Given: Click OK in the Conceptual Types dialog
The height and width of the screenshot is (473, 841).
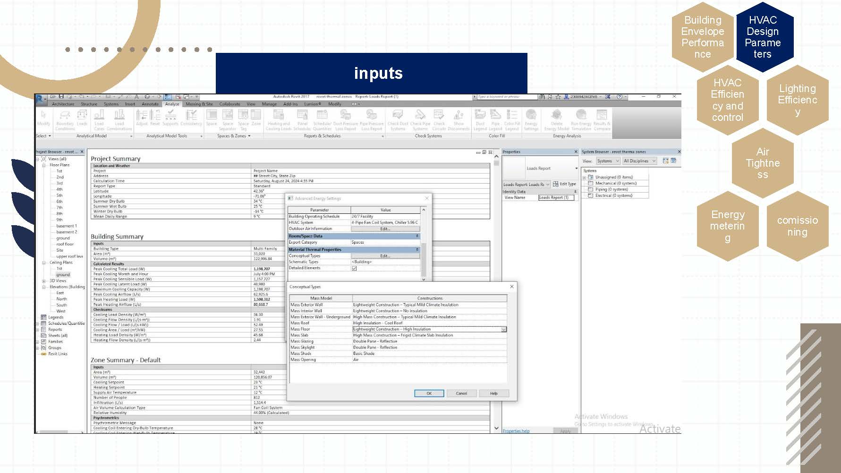Looking at the screenshot, I should (x=429, y=393).
